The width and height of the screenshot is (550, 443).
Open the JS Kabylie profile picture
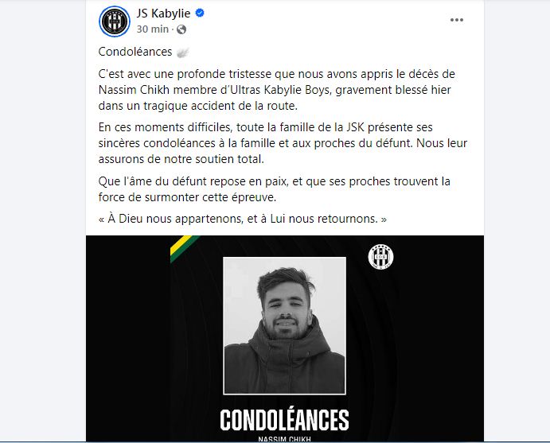[115, 21]
